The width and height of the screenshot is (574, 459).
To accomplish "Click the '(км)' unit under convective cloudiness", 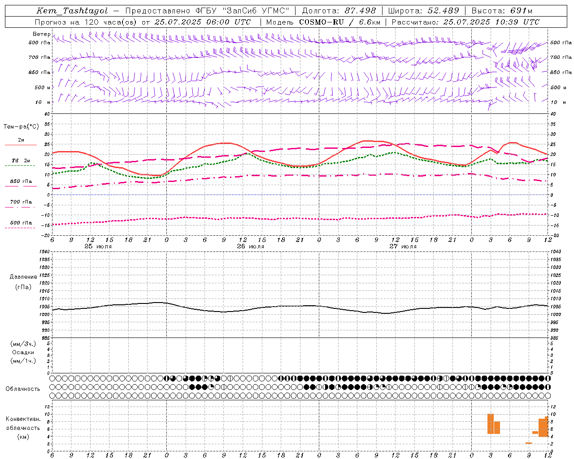I will 23,437.
